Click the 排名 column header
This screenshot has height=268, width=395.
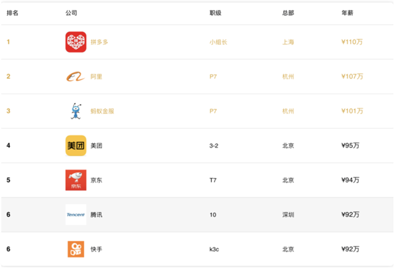[13, 13]
